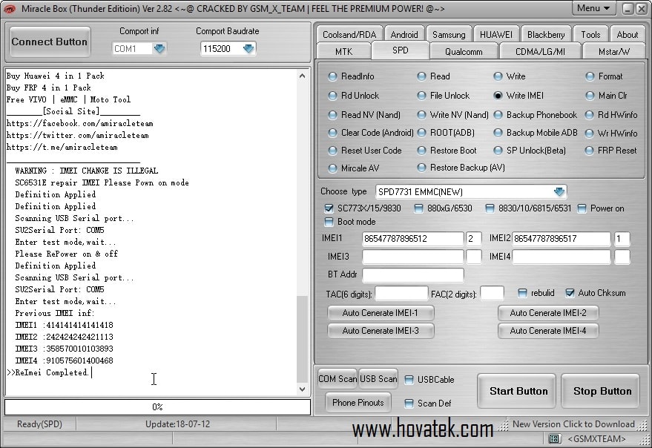Expand the Choose type SPD7731 EMMC dropdown
This screenshot has height=448, width=652.
[559, 192]
